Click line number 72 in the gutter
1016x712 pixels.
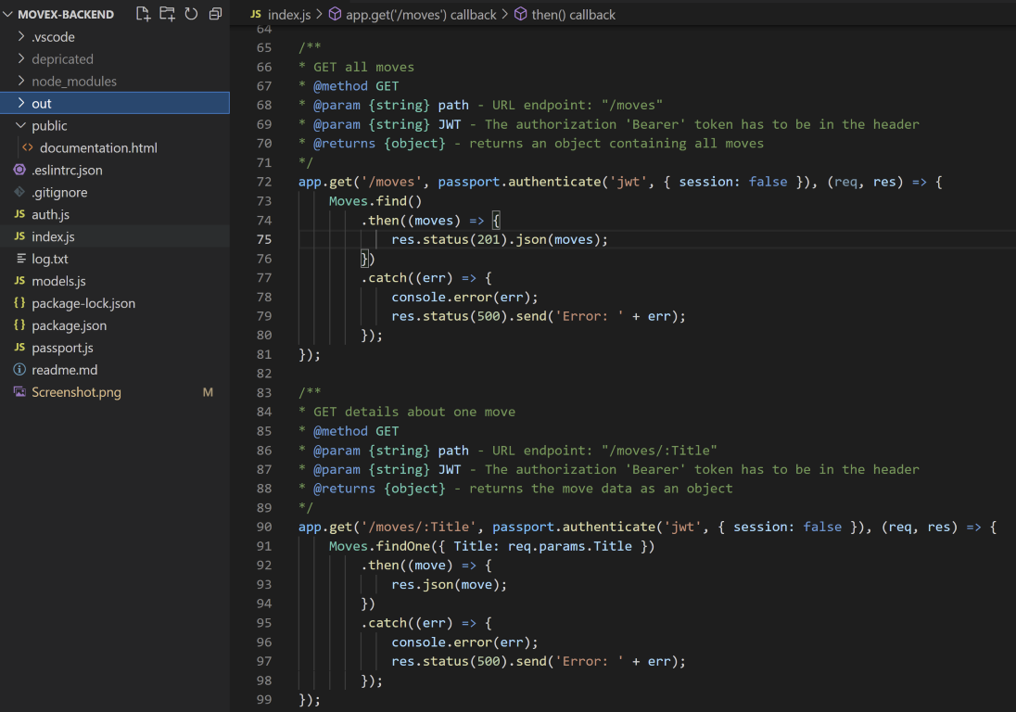click(263, 182)
